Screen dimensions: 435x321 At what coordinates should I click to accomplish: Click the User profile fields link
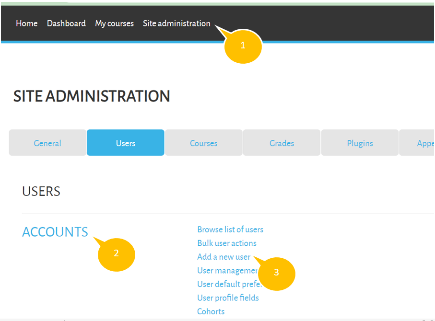228,298
